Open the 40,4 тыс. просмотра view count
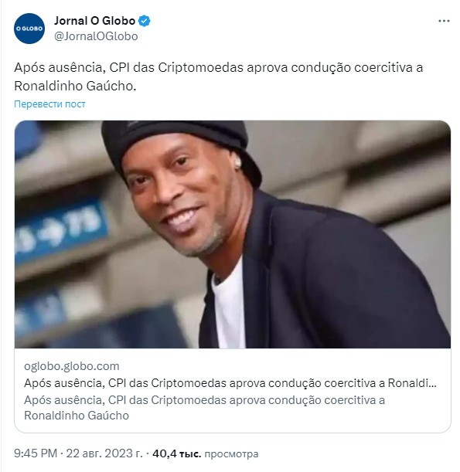 tap(206, 453)
